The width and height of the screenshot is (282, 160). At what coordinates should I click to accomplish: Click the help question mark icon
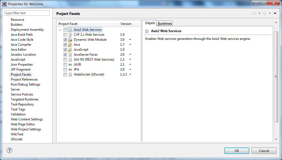(x=9, y=150)
